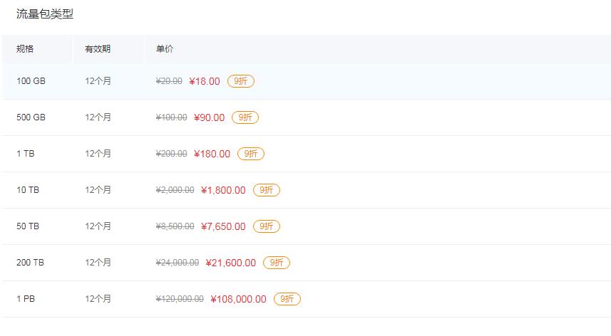Select the 10 TB package spec
The image size is (611, 336).
tap(28, 190)
